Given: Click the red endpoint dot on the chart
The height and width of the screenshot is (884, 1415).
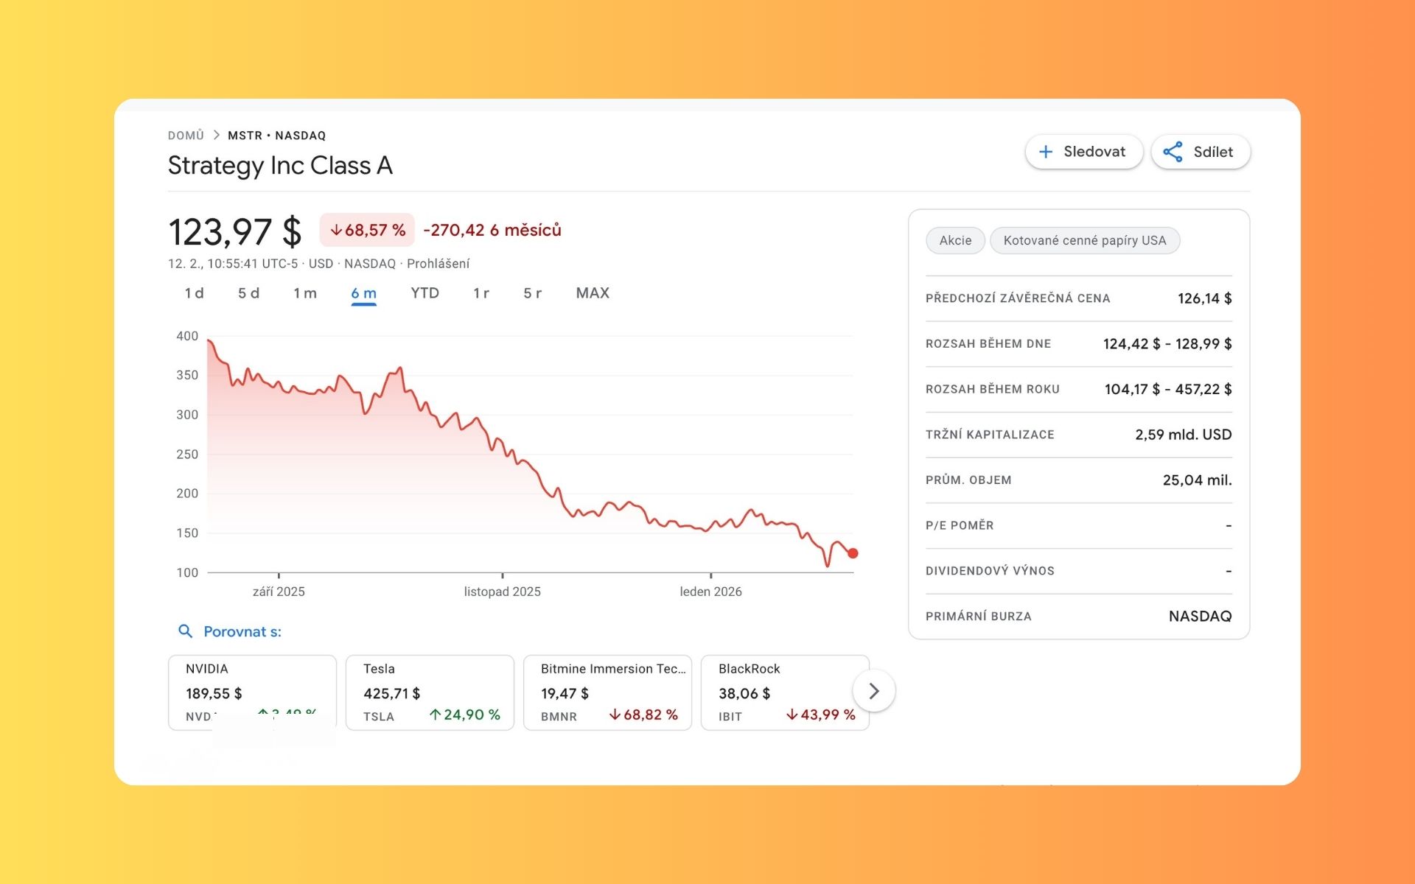Looking at the screenshot, I should point(853,553).
